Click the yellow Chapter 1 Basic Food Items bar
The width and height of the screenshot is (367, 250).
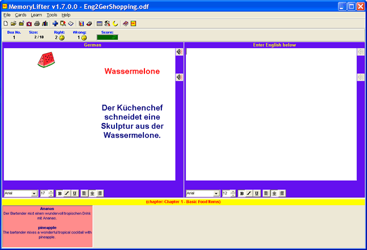(183, 202)
